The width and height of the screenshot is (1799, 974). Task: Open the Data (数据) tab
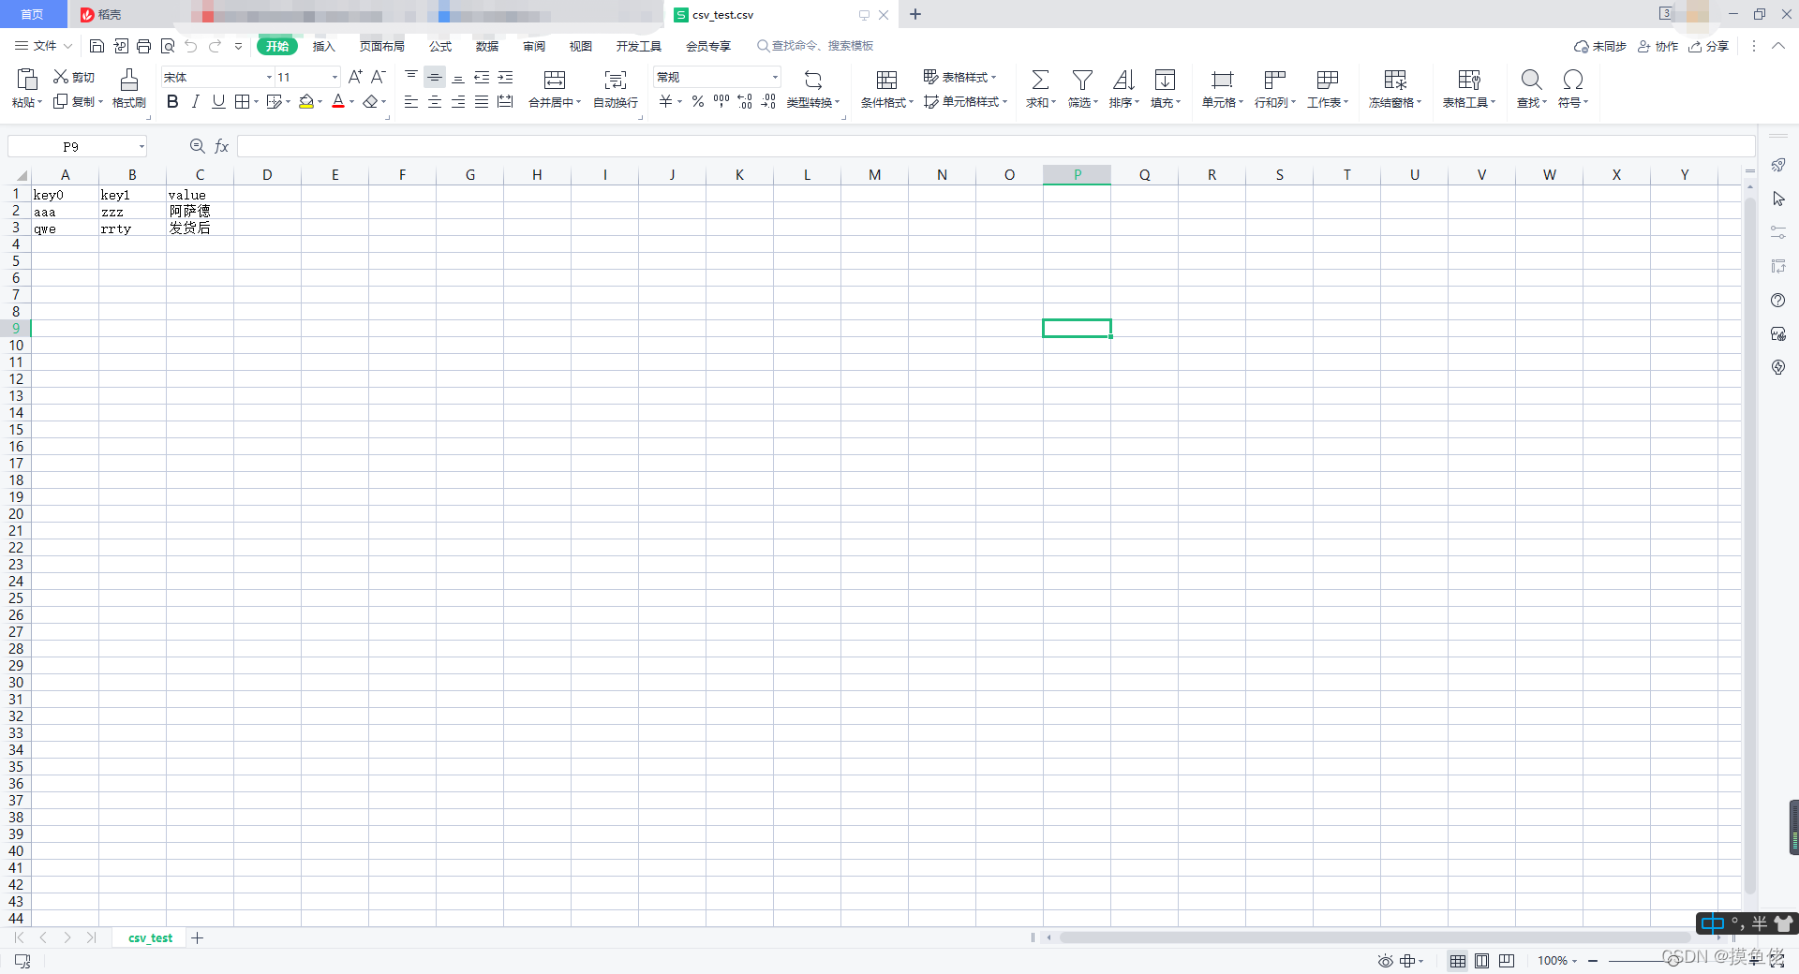[x=487, y=46]
